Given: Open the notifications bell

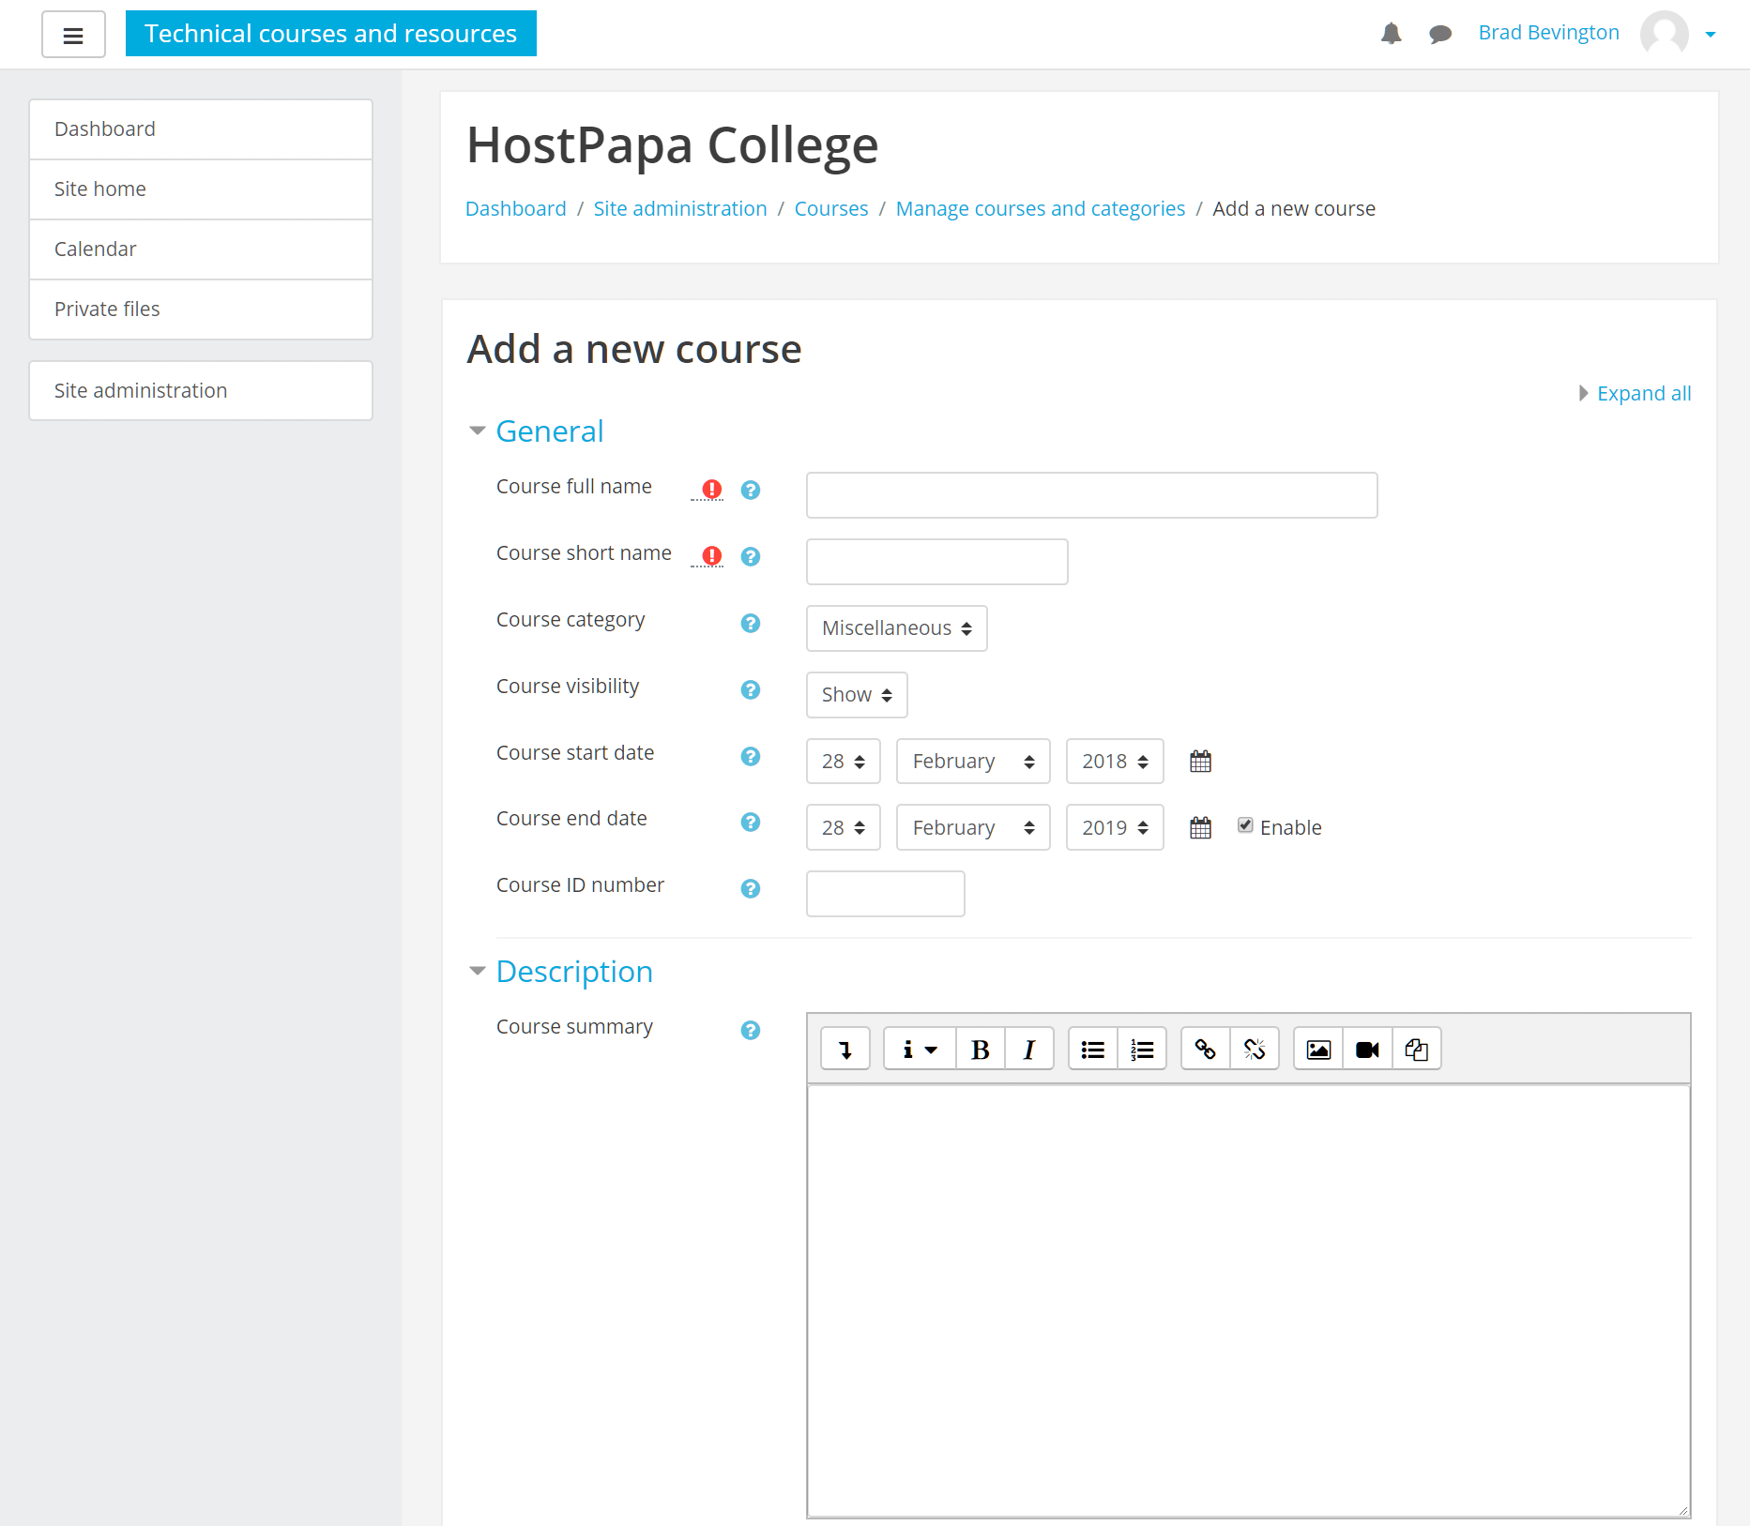Looking at the screenshot, I should click(x=1391, y=34).
